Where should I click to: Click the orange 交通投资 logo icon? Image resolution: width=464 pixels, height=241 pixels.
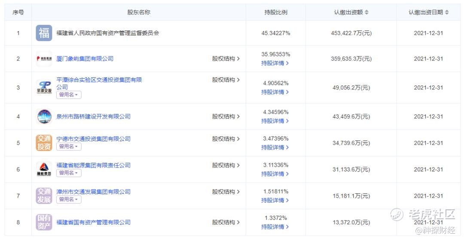click(44, 143)
